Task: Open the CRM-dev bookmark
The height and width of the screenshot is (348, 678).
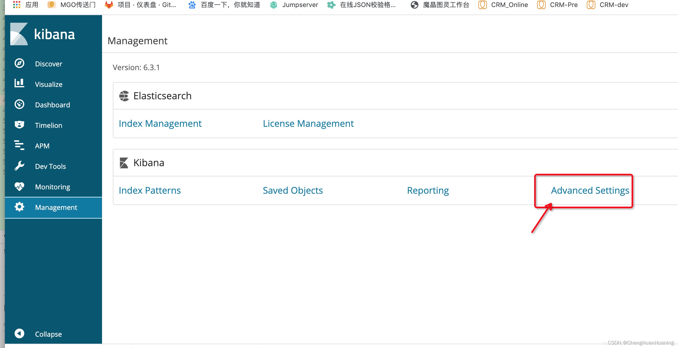Action: coord(614,5)
